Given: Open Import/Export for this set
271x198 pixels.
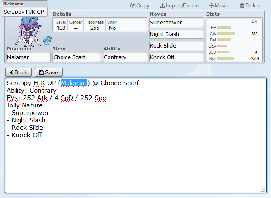Looking at the screenshot, I should [179, 6].
